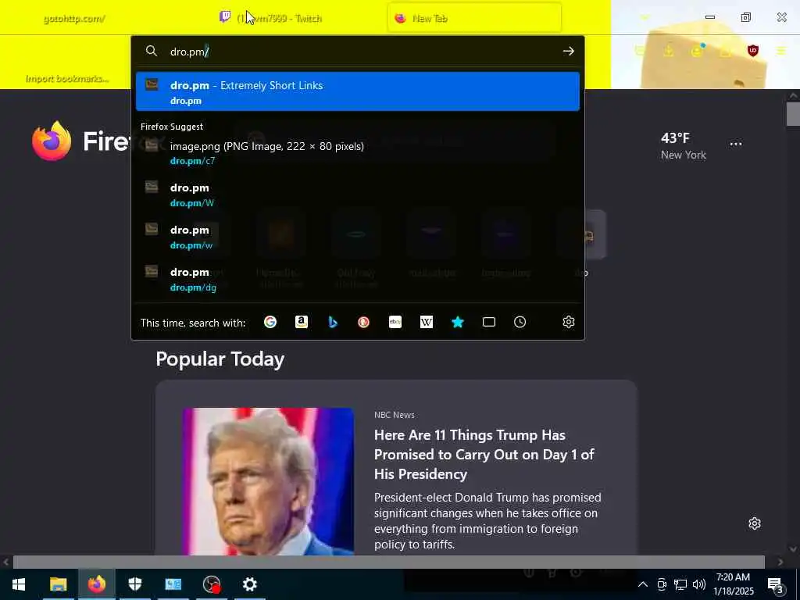Image resolution: width=800 pixels, height=600 pixels.
Task: Open the network tray icon
Action: coord(680,584)
